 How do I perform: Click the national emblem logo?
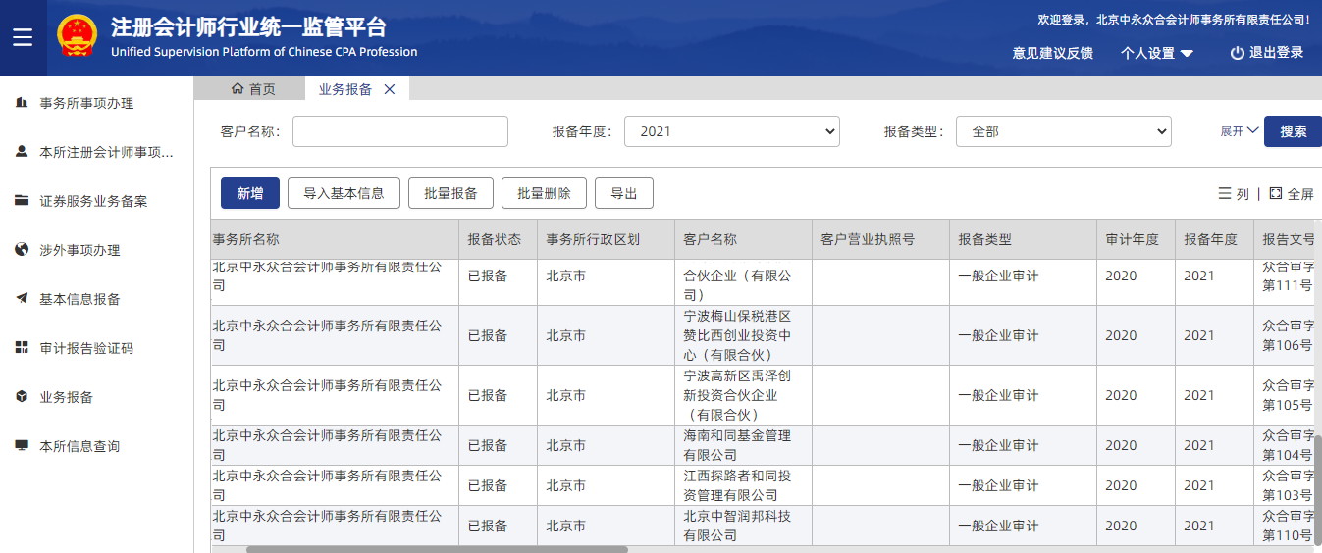(77, 38)
